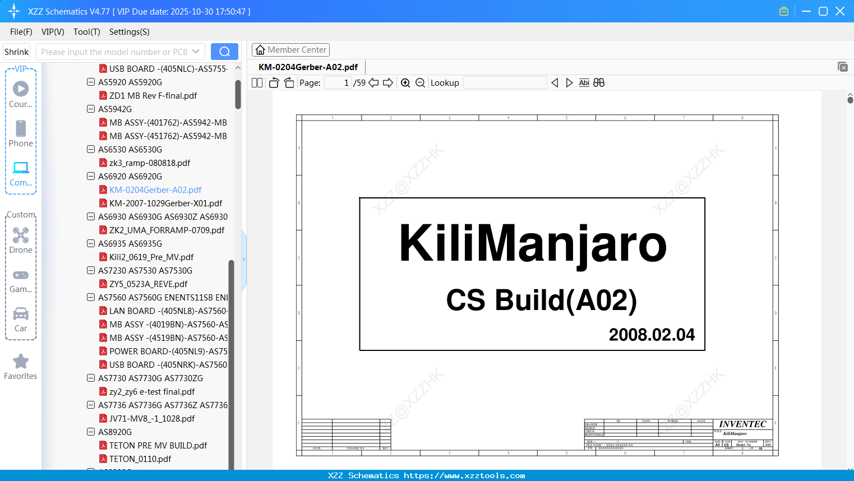Find next lookup match

point(569,83)
